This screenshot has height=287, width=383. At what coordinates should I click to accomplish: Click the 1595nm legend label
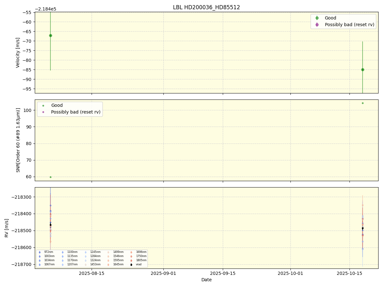point(118,260)
